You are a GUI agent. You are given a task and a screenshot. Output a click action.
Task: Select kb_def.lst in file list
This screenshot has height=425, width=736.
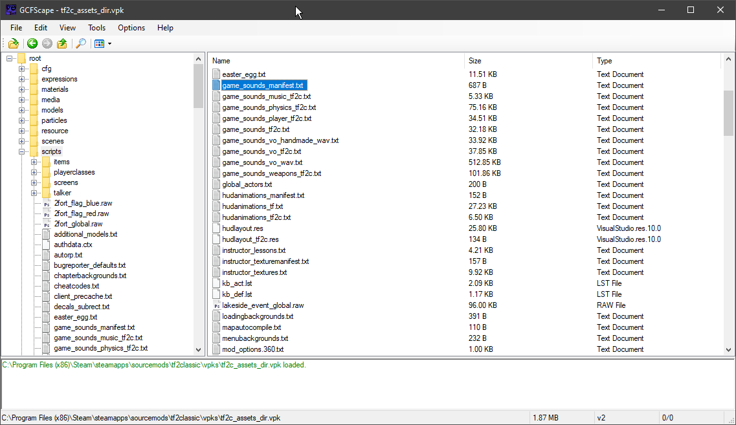(x=237, y=294)
